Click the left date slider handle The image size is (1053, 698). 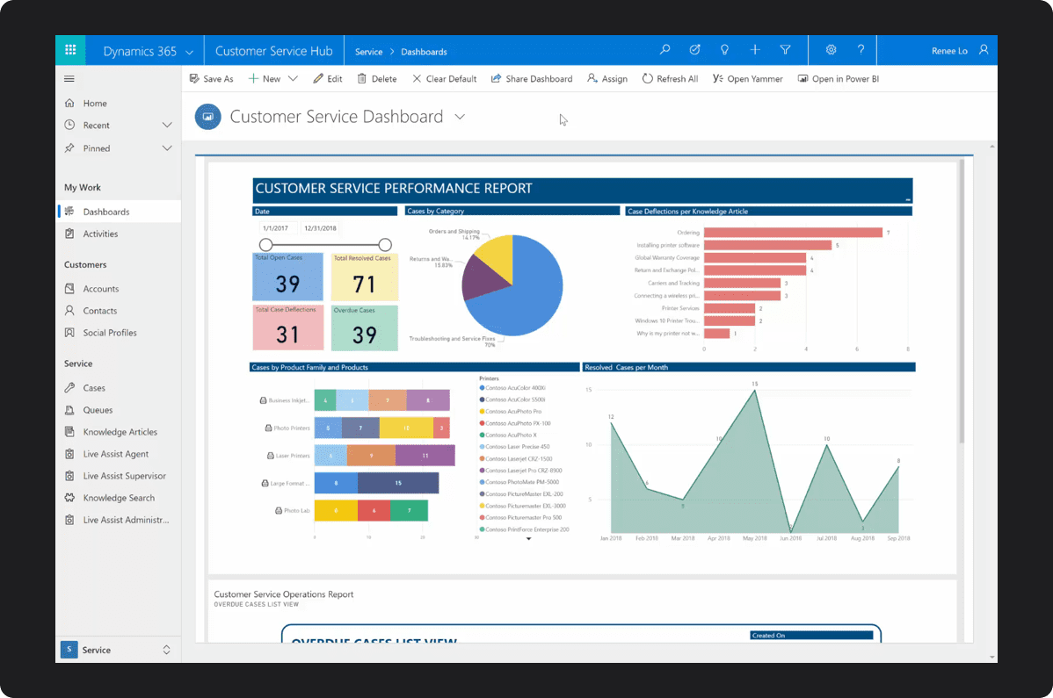(266, 245)
